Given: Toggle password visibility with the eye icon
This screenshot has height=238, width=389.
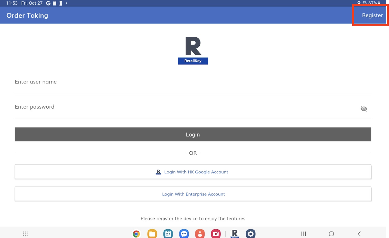Looking at the screenshot, I should pos(364,108).
